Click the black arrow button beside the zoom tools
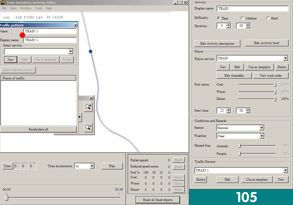Image resolution: width=293 pixels, height=205 pixels. [80, 117]
